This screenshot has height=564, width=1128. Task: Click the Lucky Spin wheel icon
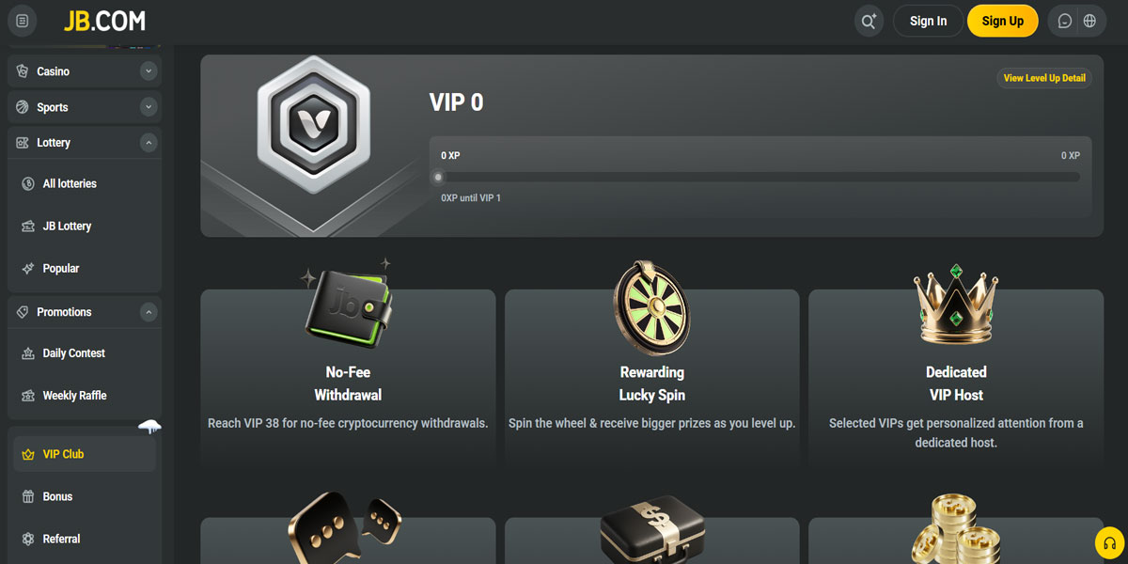651,308
